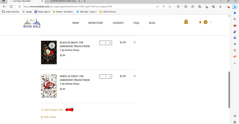Open the browser extensions icon
This screenshot has width=239, height=124.
click(178, 7)
